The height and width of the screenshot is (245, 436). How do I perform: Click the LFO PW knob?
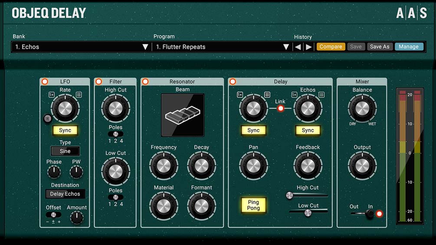coord(76,172)
